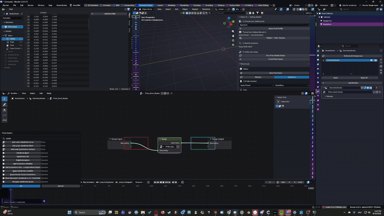Toggle the spreadsheet filter funnel icon
The image size is (384, 216).
pyautogui.click(x=128, y=9)
